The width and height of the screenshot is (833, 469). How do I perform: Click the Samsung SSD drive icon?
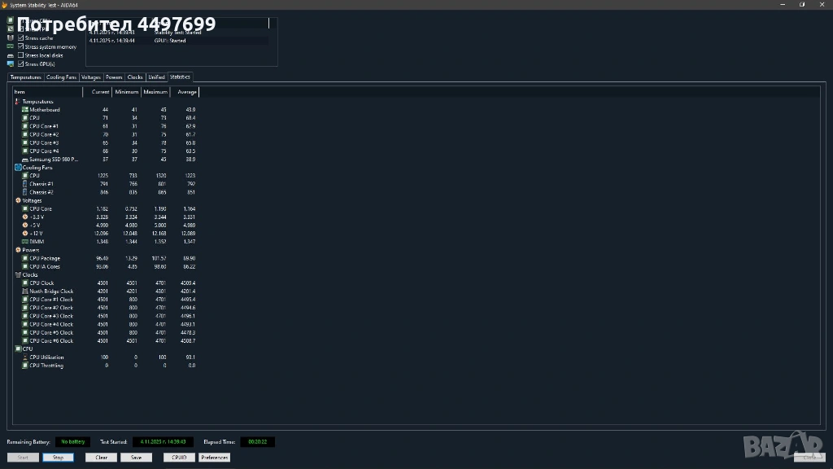coord(25,160)
